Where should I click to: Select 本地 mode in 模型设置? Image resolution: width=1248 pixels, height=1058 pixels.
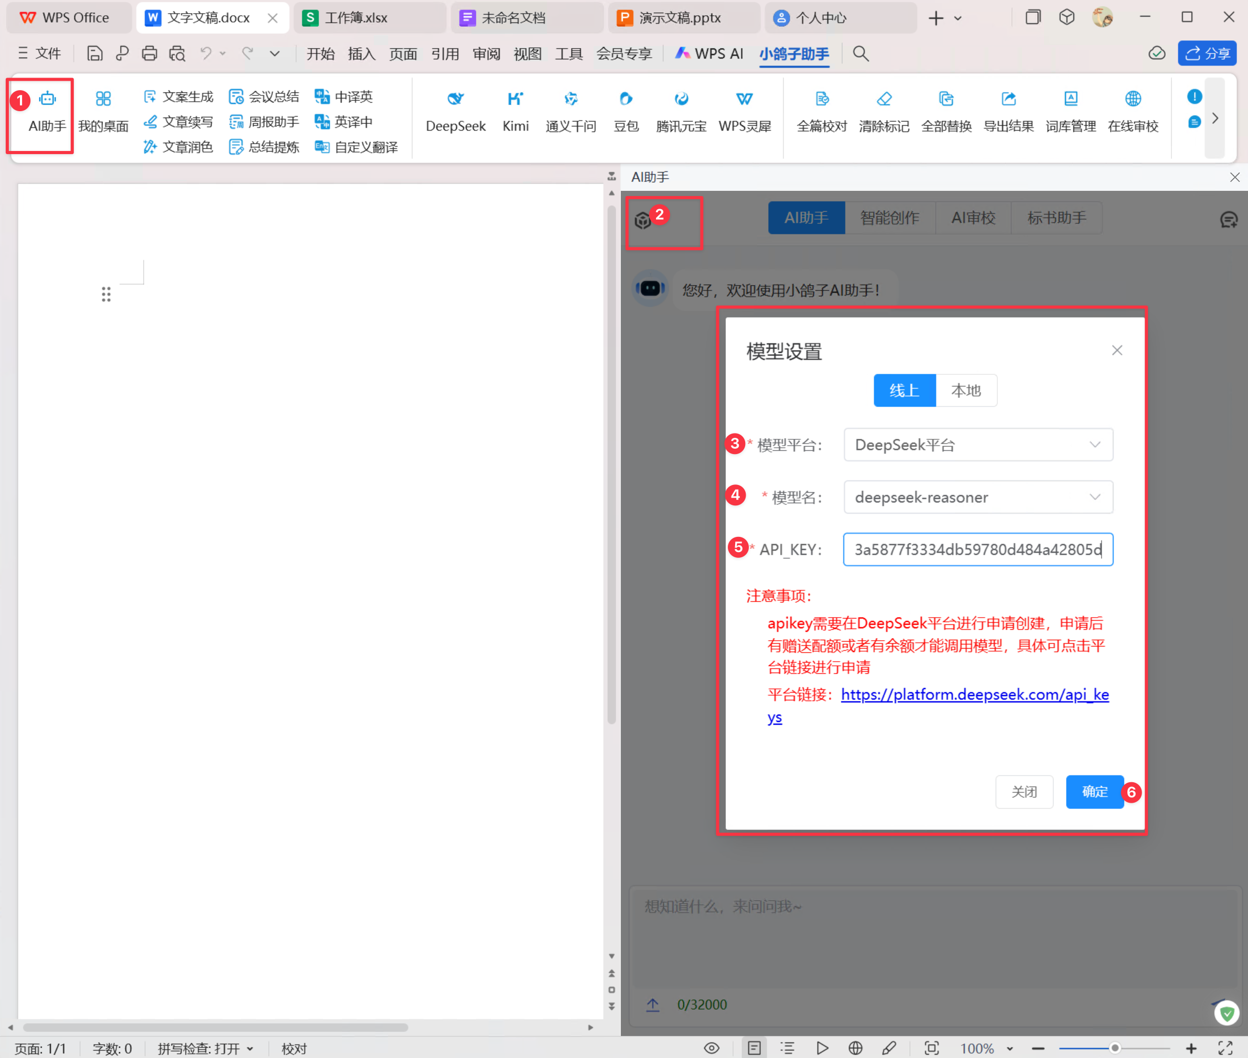pos(966,391)
